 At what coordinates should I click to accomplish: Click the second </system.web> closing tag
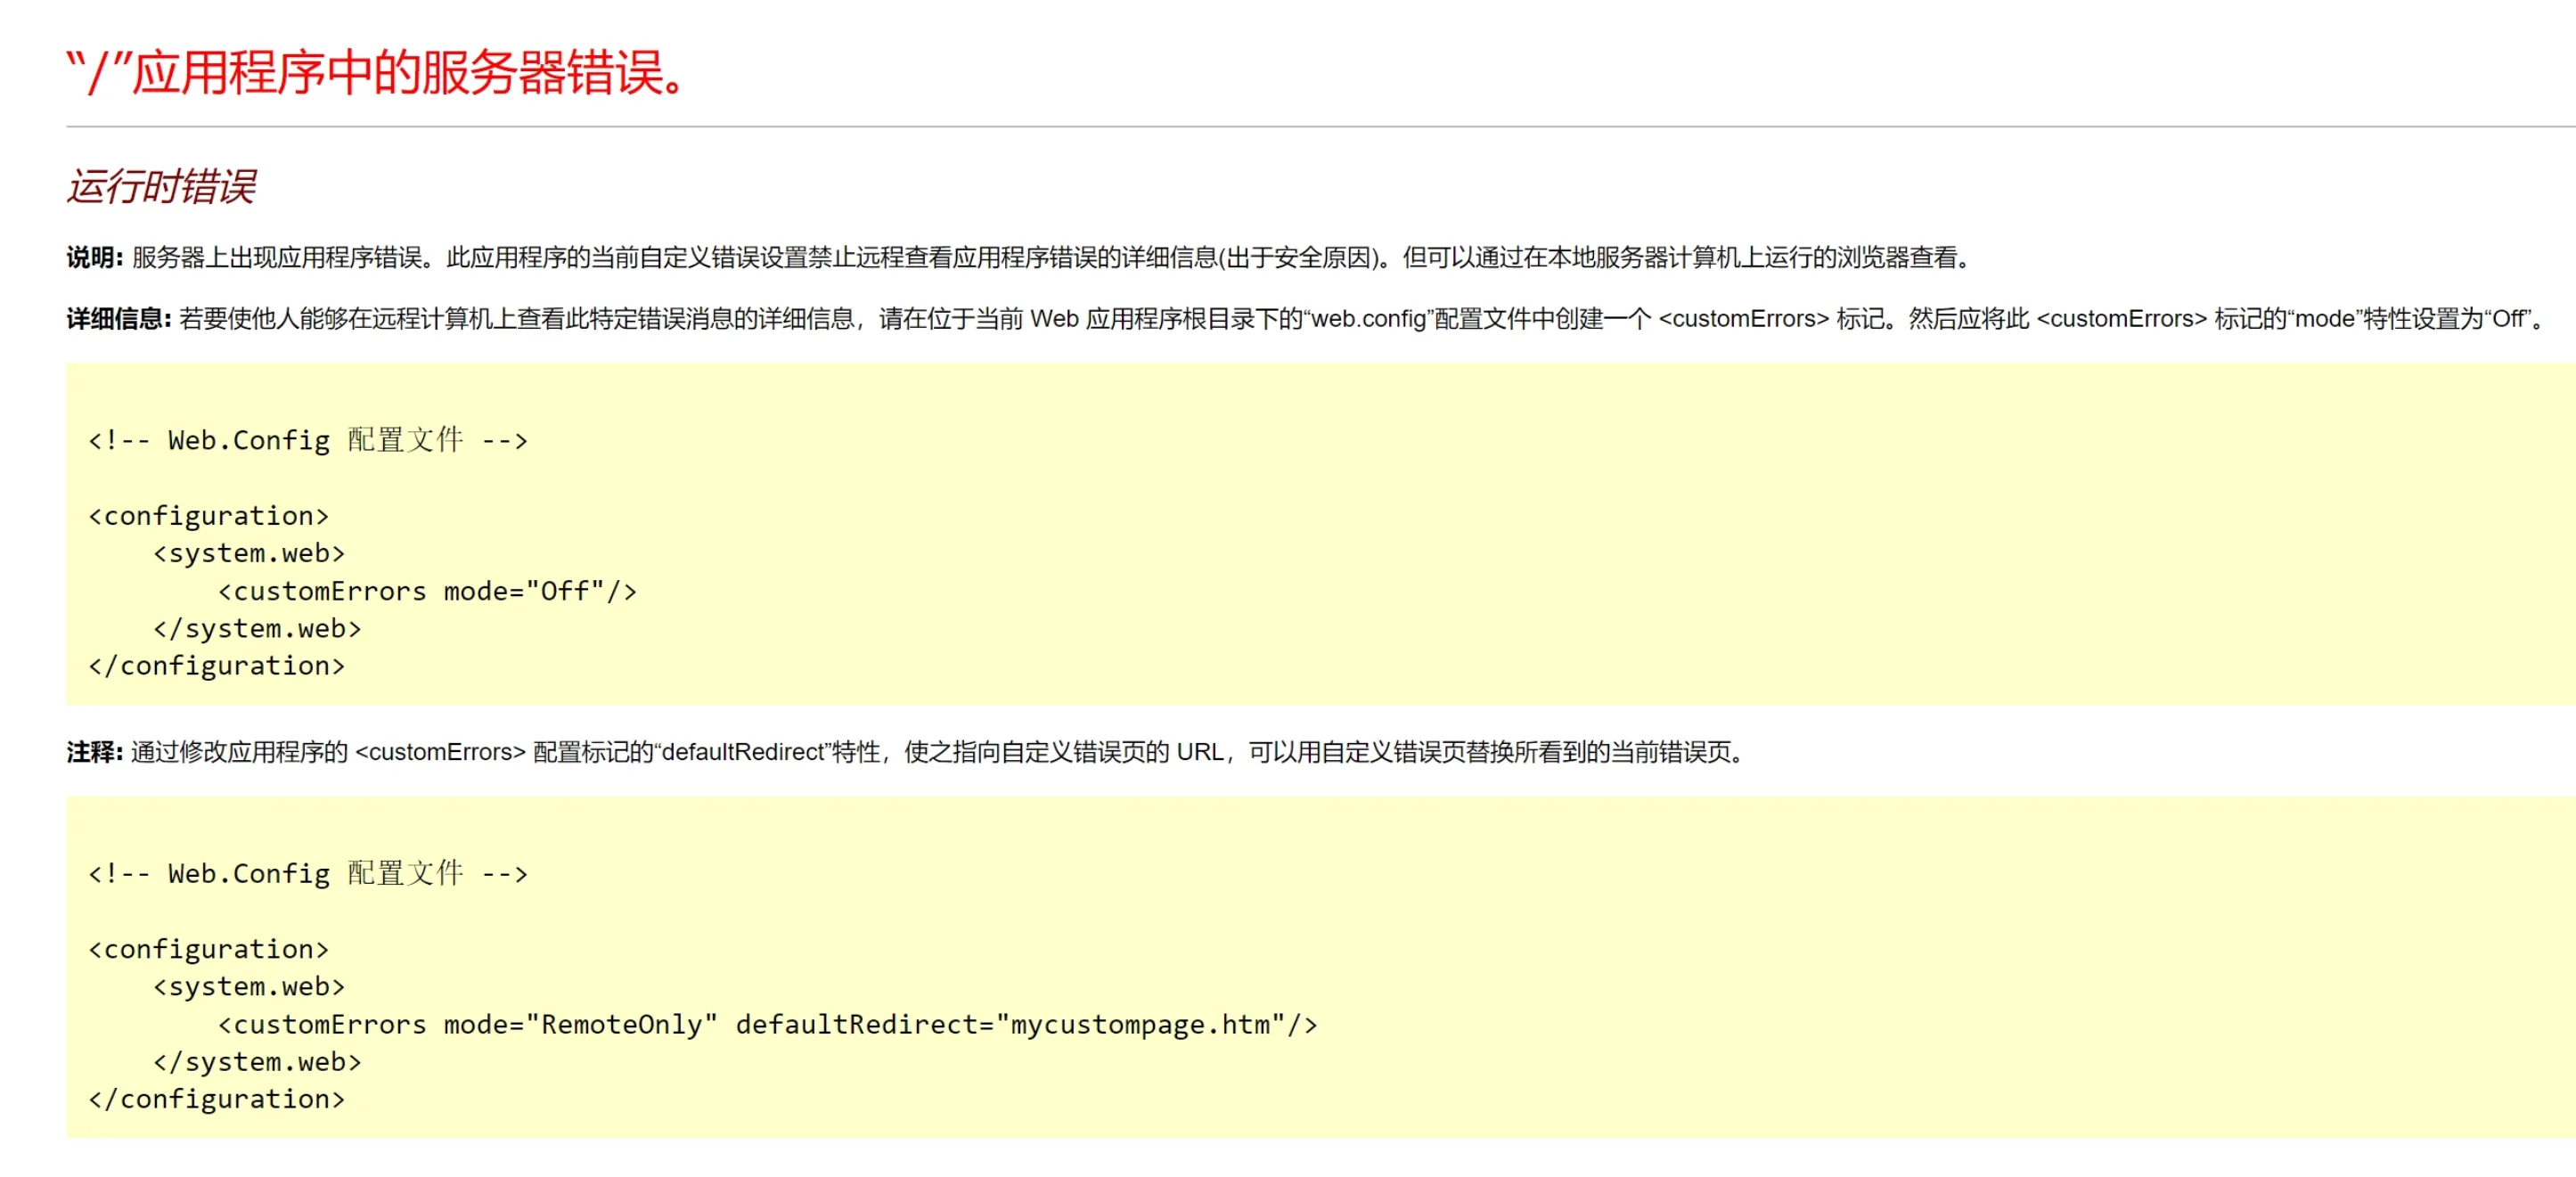(x=257, y=1062)
